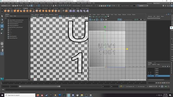Open File Explorer from the taskbar

(82, 95)
